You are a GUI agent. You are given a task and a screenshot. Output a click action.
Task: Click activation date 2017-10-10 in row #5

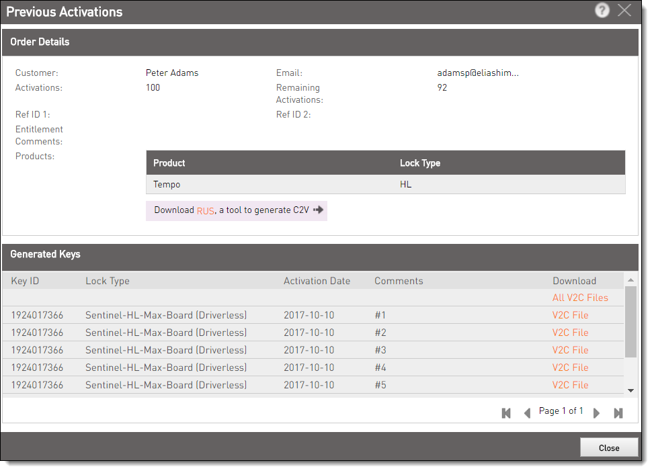point(309,385)
